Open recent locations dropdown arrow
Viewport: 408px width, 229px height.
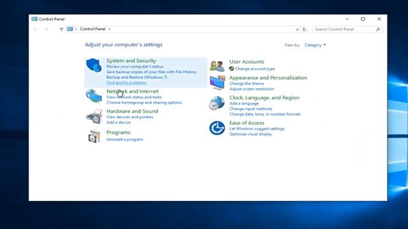pyautogui.click(x=54, y=29)
